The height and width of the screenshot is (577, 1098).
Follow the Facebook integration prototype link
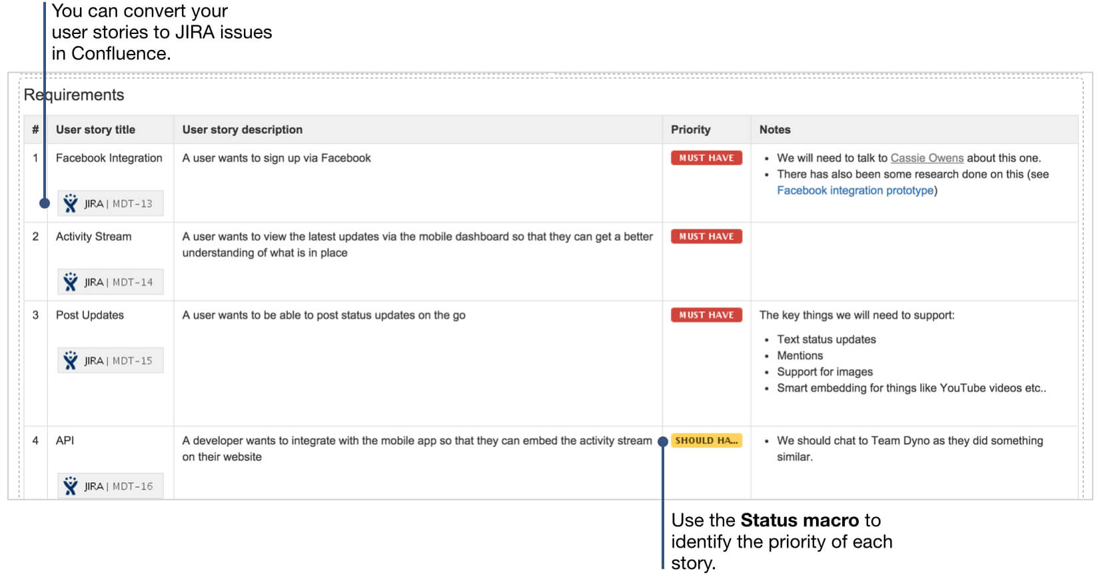click(855, 191)
